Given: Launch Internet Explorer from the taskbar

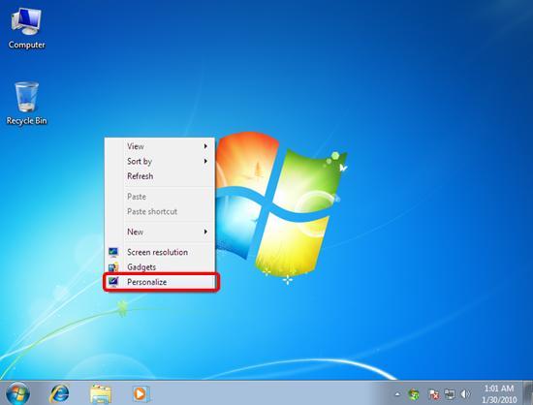Looking at the screenshot, I should pos(59,394).
